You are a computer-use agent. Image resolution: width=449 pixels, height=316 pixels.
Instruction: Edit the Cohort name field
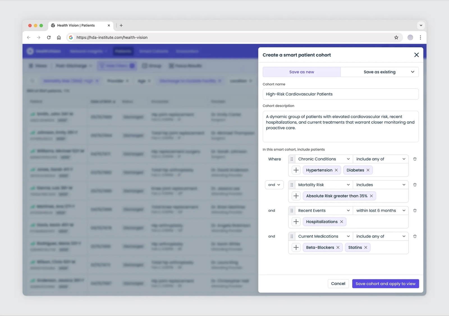tap(340, 94)
